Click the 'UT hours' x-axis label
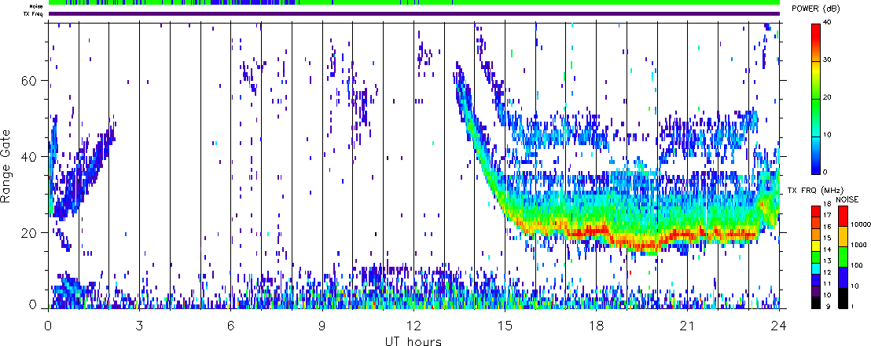This screenshot has width=871, height=346. [x=413, y=341]
